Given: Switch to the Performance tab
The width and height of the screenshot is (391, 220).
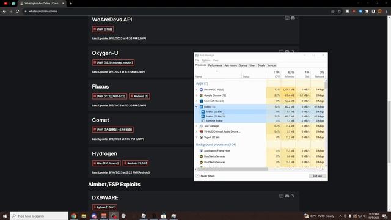Looking at the screenshot, I should 215,65.
